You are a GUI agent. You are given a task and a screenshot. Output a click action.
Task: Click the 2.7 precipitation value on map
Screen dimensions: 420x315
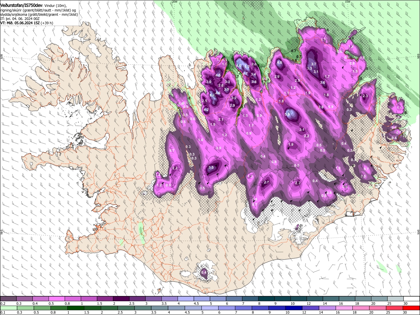[266, 182]
